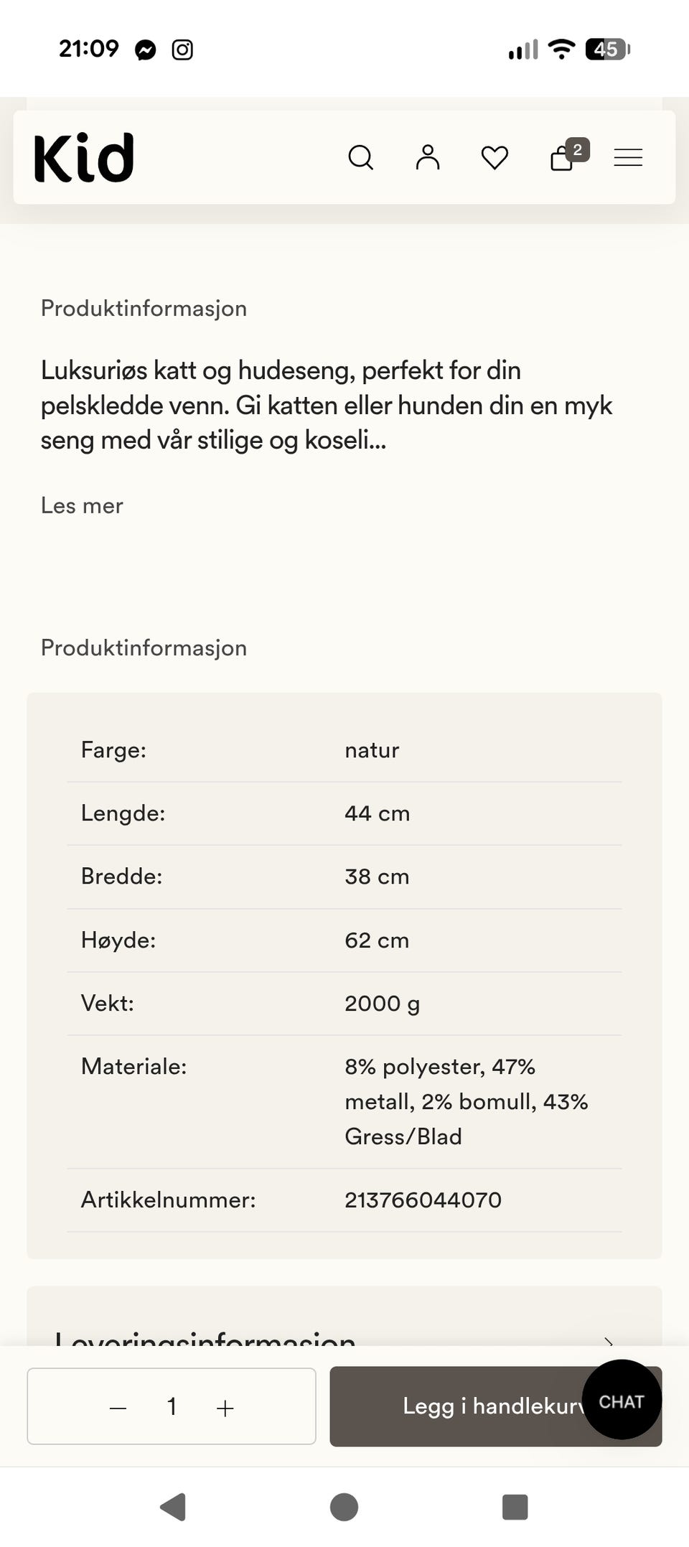This screenshot has height=1547, width=689.
Task: Tap the Messenger notification icon
Action: [x=146, y=50]
